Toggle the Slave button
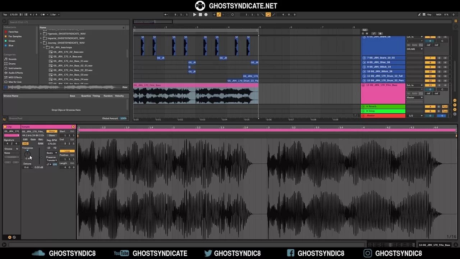The width and height of the screenshot is (460, 259). [52, 135]
